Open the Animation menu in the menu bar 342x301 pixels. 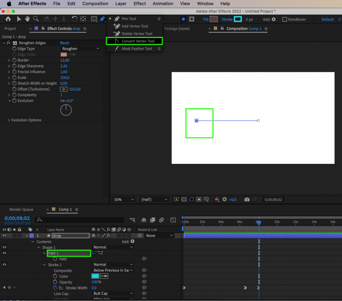point(163,4)
